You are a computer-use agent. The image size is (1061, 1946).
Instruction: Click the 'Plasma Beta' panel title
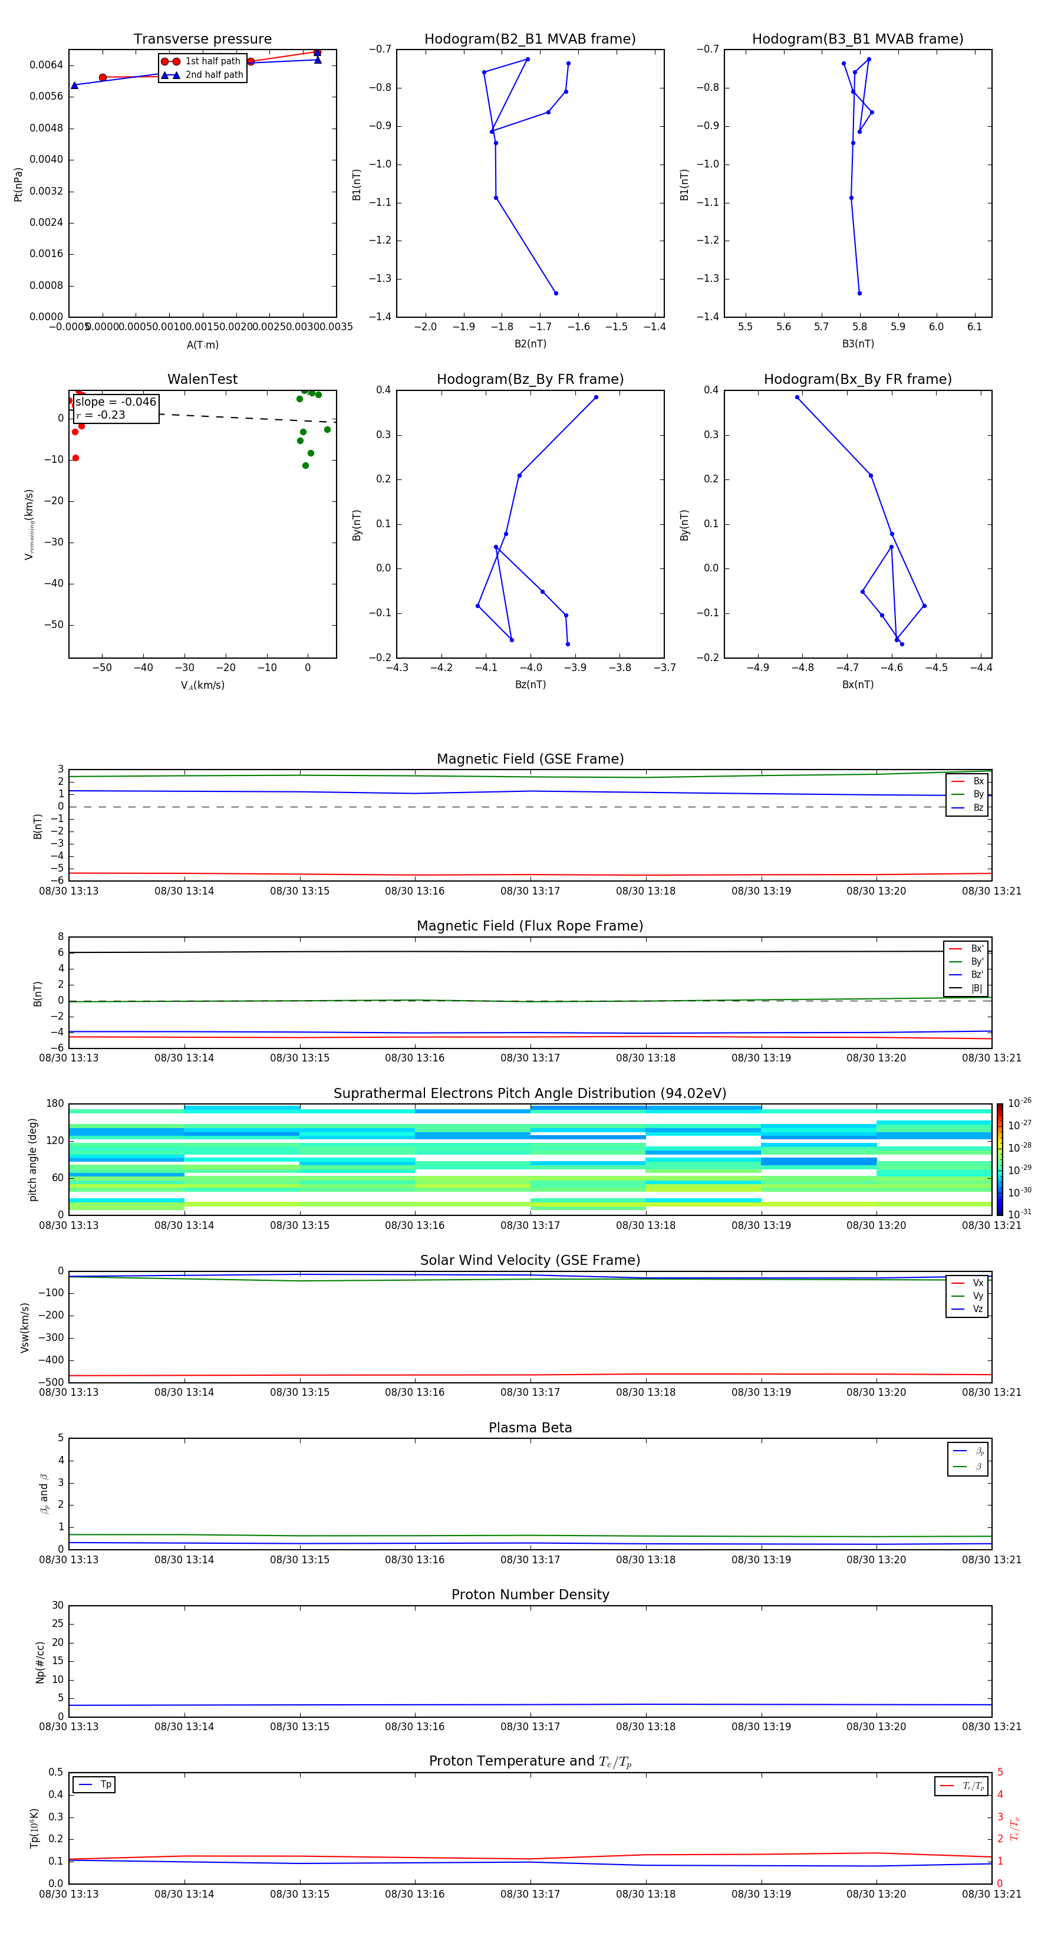point(530,1428)
